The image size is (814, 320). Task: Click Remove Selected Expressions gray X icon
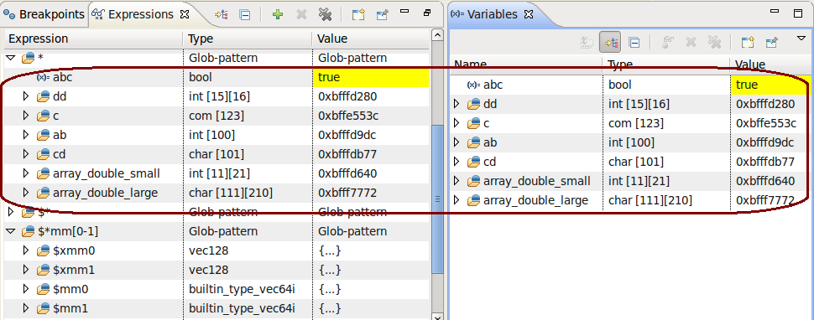pos(301,14)
